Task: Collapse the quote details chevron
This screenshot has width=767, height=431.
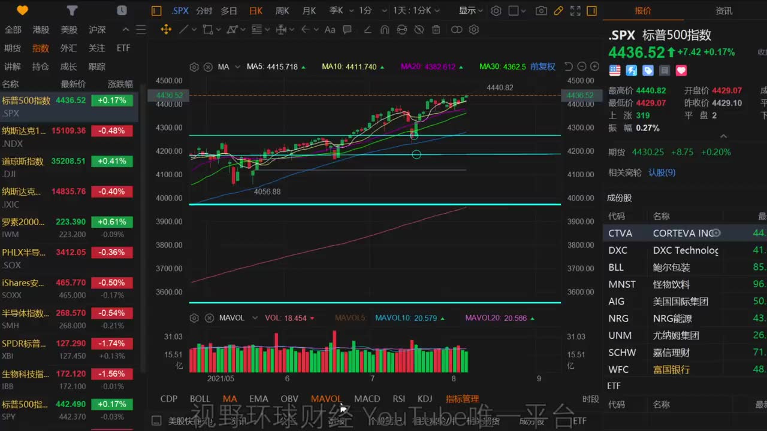Action: pyautogui.click(x=723, y=136)
